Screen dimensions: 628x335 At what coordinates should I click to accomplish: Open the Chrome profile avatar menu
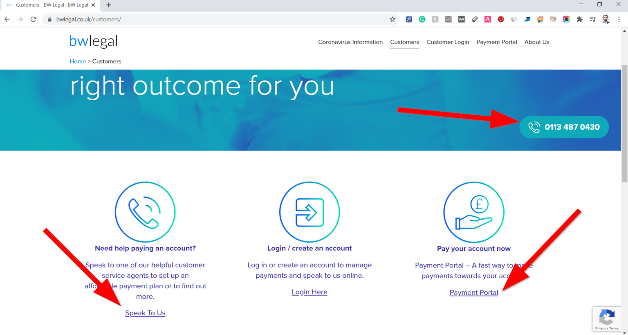(606, 19)
